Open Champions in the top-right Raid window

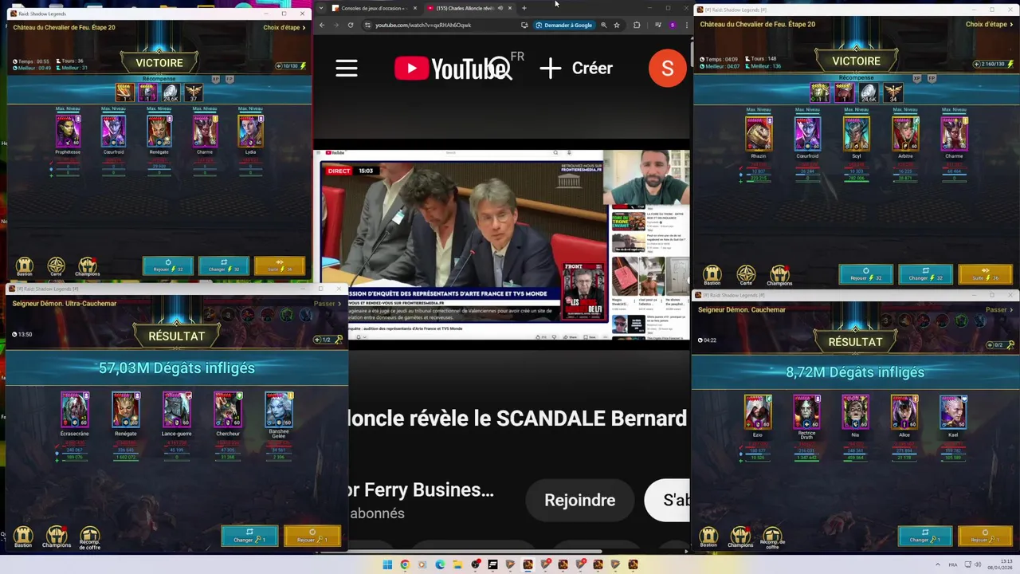click(779, 276)
